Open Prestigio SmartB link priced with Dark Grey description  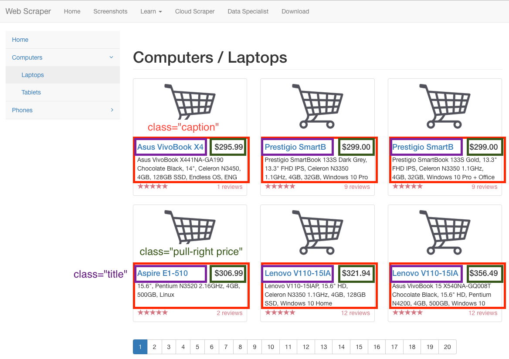point(295,147)
